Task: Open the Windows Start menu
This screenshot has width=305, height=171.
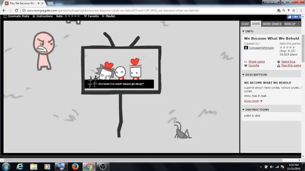Action: (6, 167)
